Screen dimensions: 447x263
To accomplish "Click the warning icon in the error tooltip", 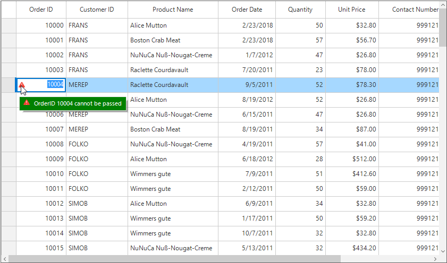I will pyautogui.click(x=27, y=103).
